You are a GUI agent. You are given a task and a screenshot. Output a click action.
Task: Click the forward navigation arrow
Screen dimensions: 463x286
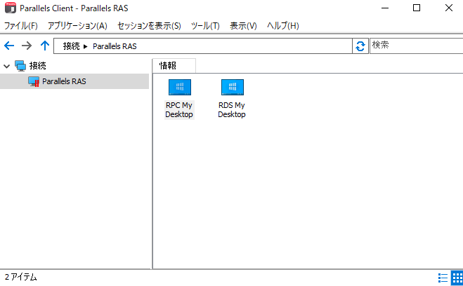pyautogui.click(x=27, y=46)
